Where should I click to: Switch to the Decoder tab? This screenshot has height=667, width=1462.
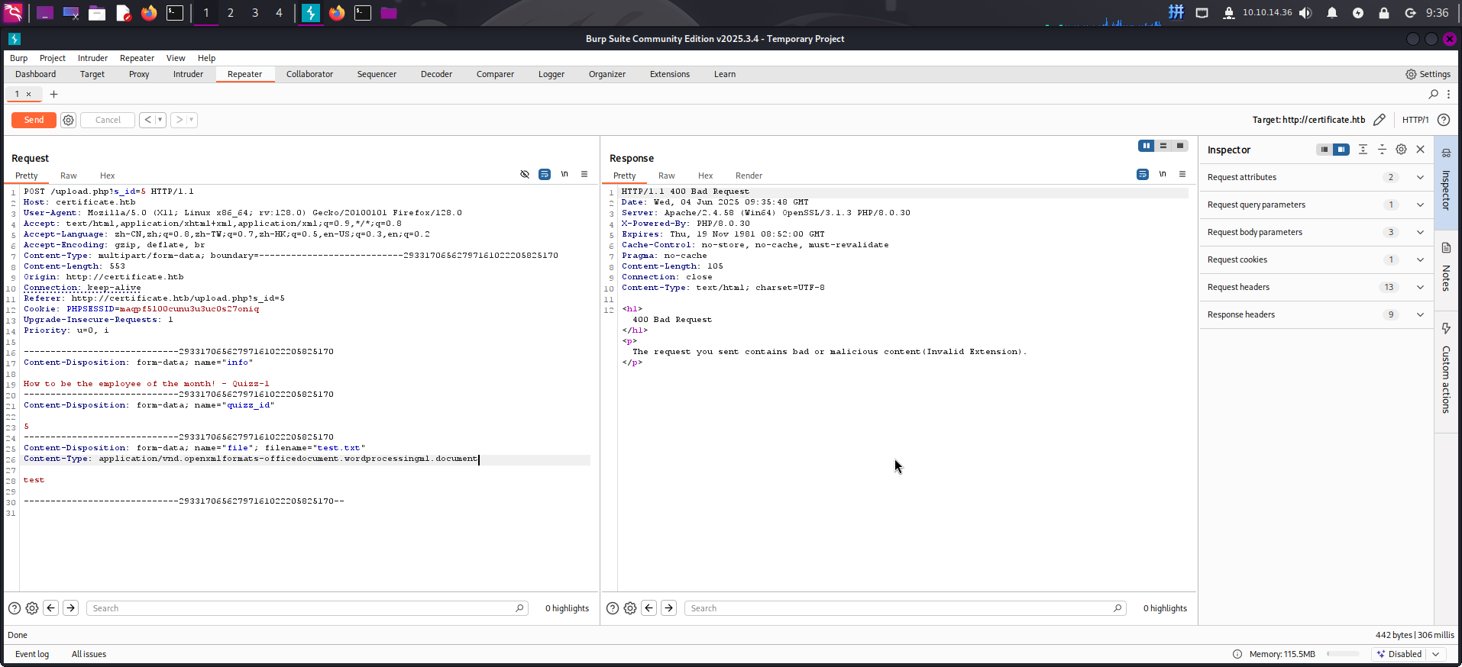pyautogui.click(x=436, y=74)
